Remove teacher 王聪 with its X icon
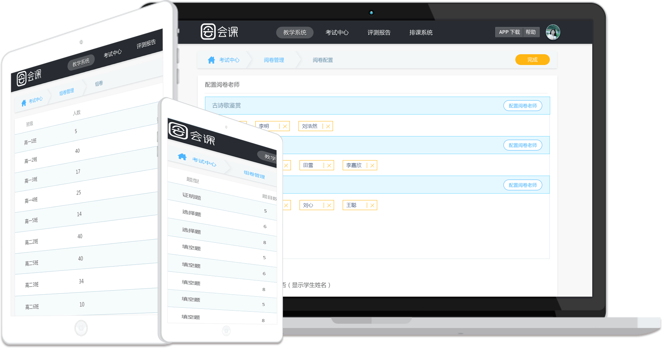Image resolution: width=662 pixels, height=348 pixels. pyautogui.click(x=372, y=205)
